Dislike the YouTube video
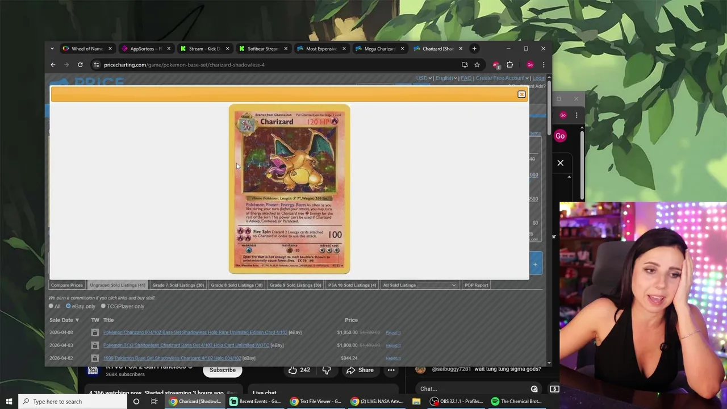The height and width of the screenshot is (409, 727). coord(327,370)
